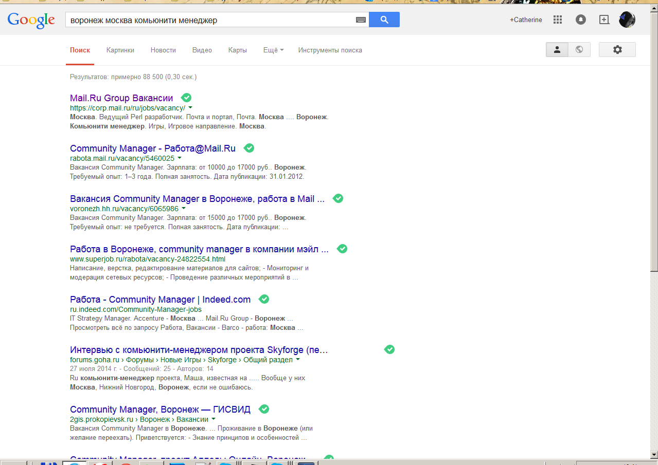The image size is (658, 465).
Task: Switch to Карты tab
Action: click(x=238, y=50)
